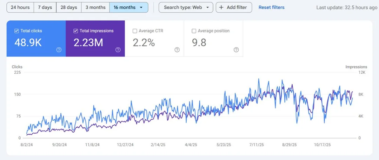
Task: Click the 2.2% average CTR value
Action: [144, 43]
